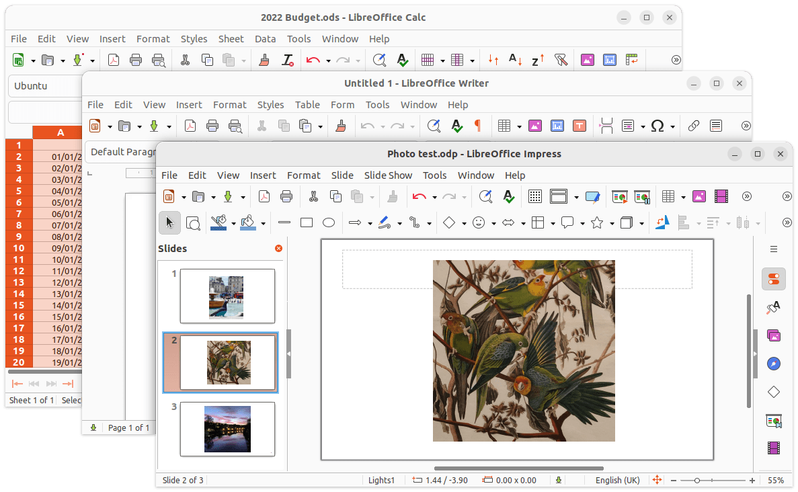
Task: Cut selection using Impress scissors icon
Action: 313,197
